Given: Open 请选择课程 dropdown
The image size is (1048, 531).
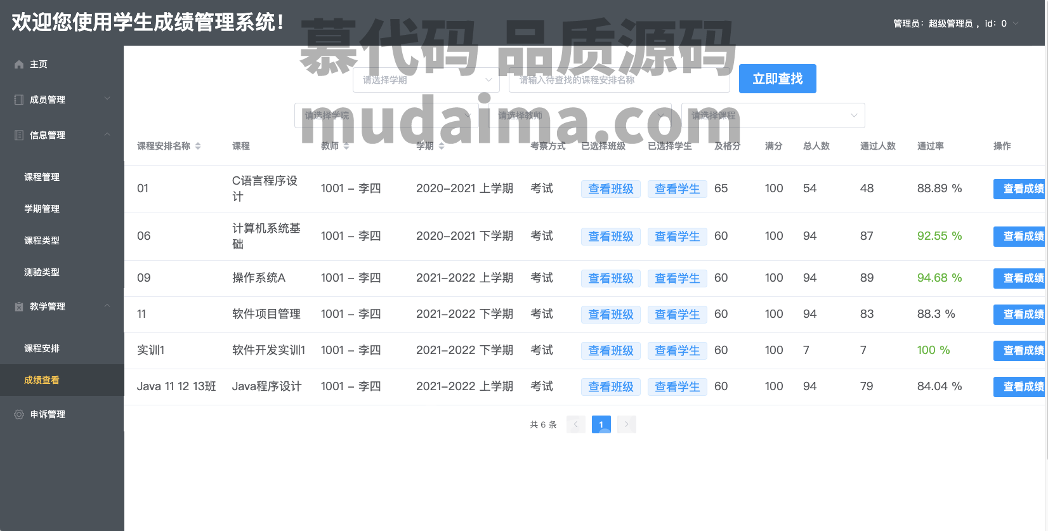Looking at the screenshot, I should coord(773,115).
